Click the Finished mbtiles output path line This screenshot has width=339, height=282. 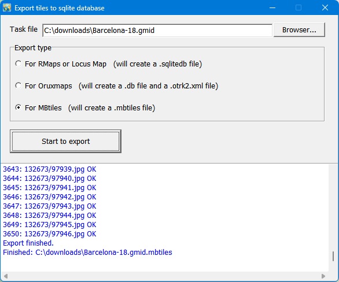click(87, 253)
